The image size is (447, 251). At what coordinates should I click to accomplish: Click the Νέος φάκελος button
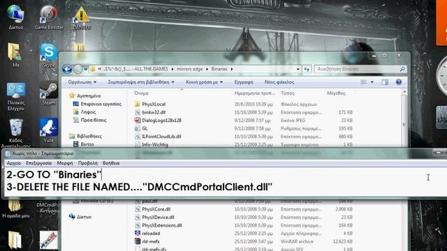279,82
